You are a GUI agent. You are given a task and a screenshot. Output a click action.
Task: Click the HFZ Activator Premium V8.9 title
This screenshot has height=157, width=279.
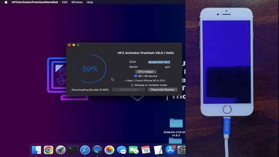pyautogui.click(x=146, y=53)
